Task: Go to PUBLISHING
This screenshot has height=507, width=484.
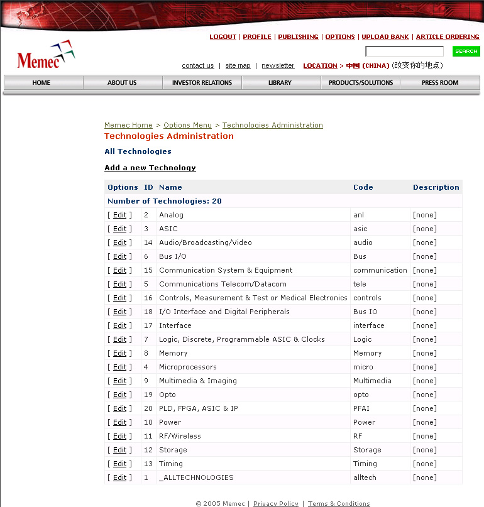Action: (299, 37)
